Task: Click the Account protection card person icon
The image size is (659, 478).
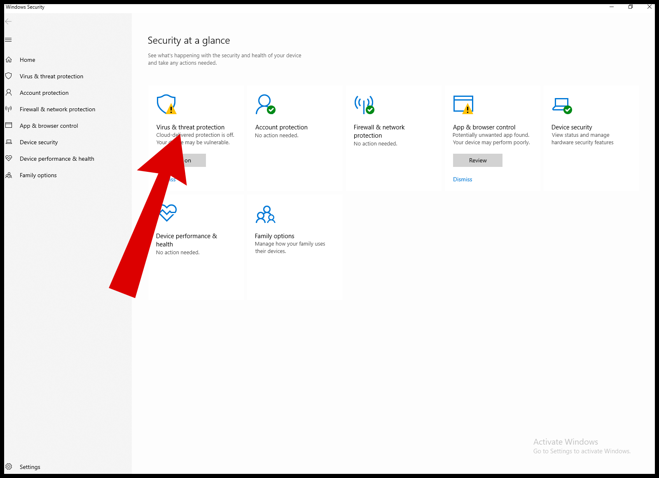Action: (266, 104)
